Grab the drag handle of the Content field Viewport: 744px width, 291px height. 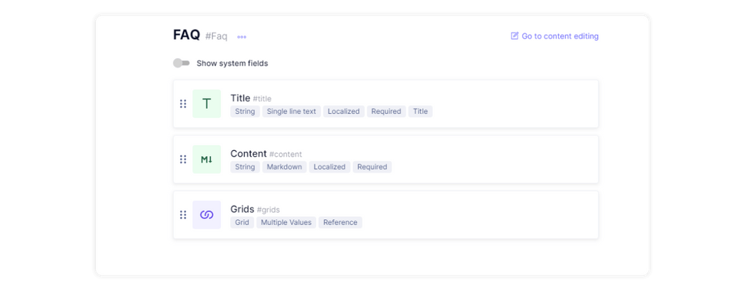click(183, 159)
